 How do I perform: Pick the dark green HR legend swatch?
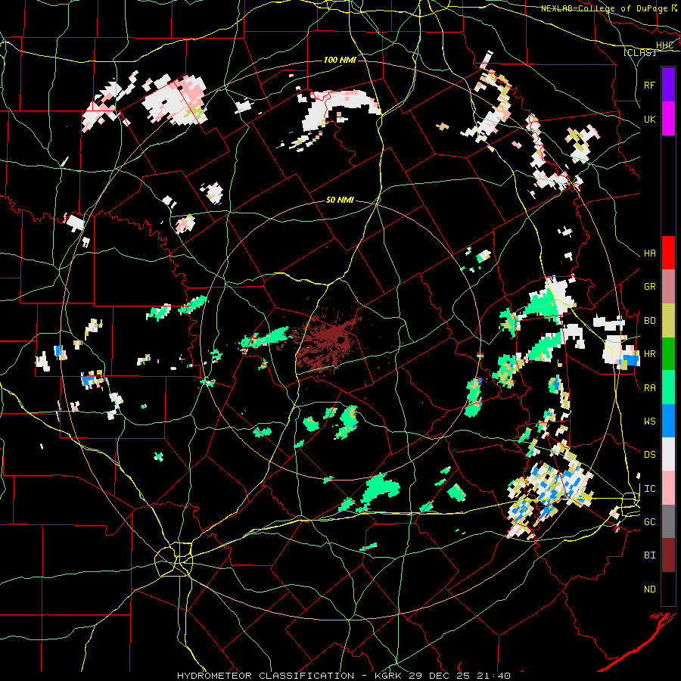click(668, 354)
